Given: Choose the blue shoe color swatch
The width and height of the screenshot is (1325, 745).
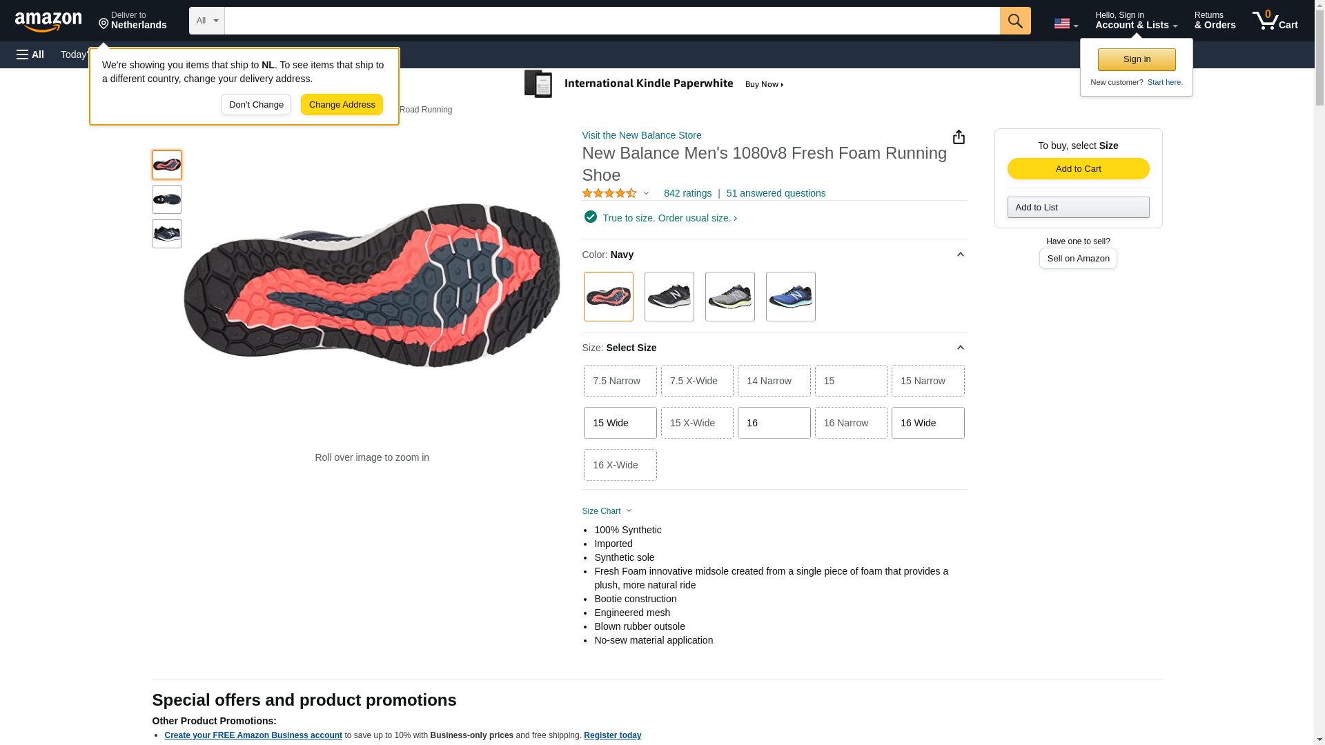Looking at the screenshot, I should pyautogui.click(x=790, y=297).
